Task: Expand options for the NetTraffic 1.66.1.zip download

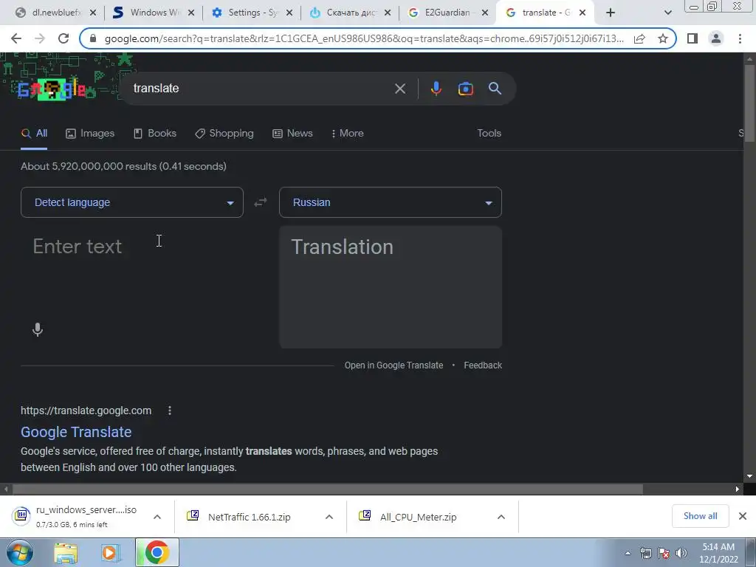Action: point(329,517)
